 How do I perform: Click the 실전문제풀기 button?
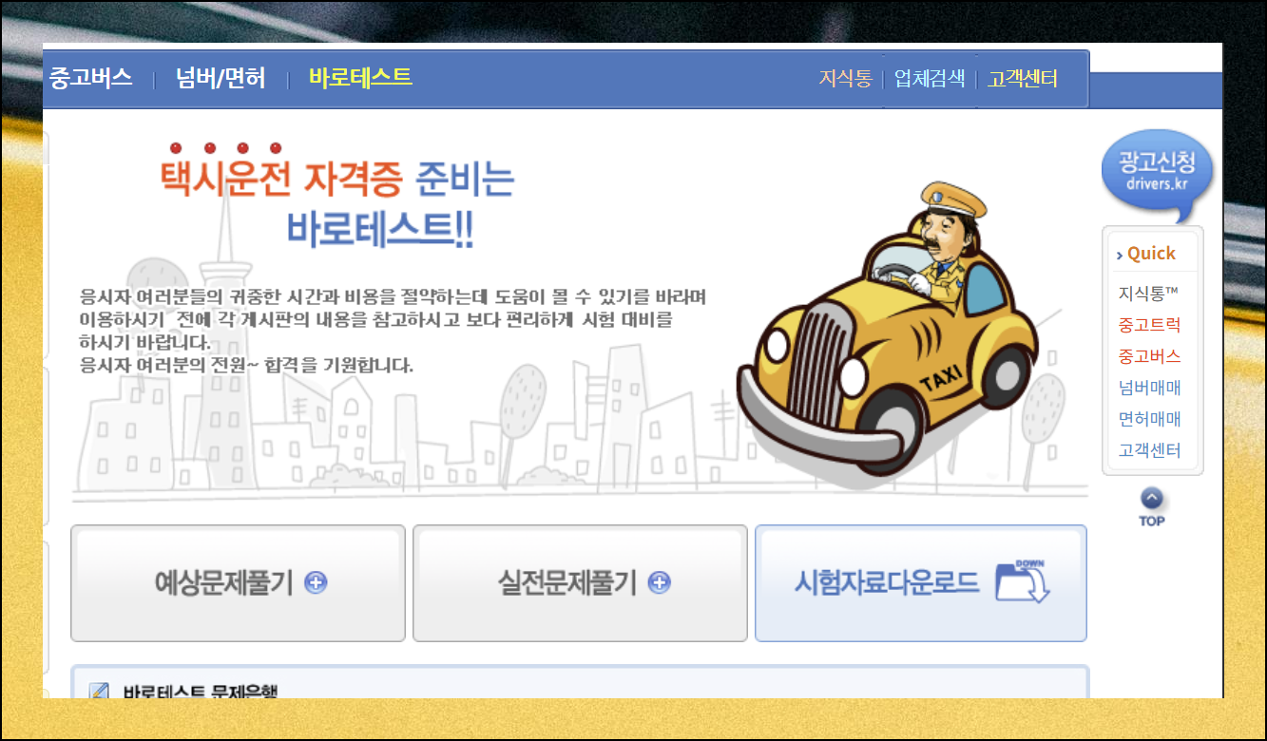tap(580, 583)
